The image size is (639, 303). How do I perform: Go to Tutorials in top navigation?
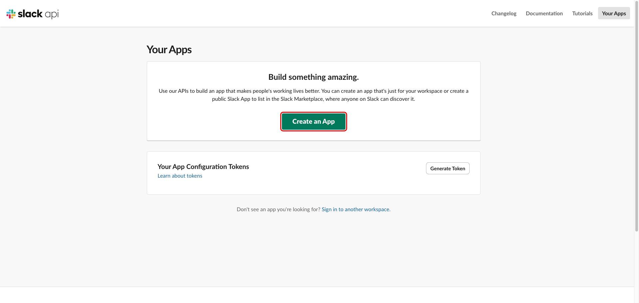(582, 13)
